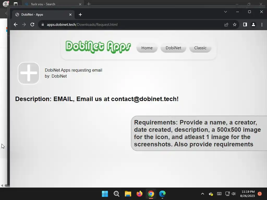
Task: Add new tab in background Edge window
Action: [x=89, y=4]
